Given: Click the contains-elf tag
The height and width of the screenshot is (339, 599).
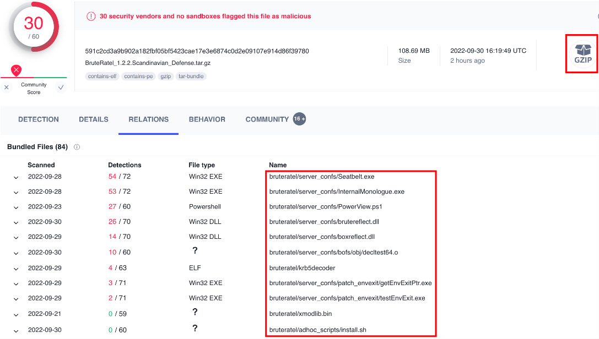Looking at the screenshot, I should (x=102, y=76).
